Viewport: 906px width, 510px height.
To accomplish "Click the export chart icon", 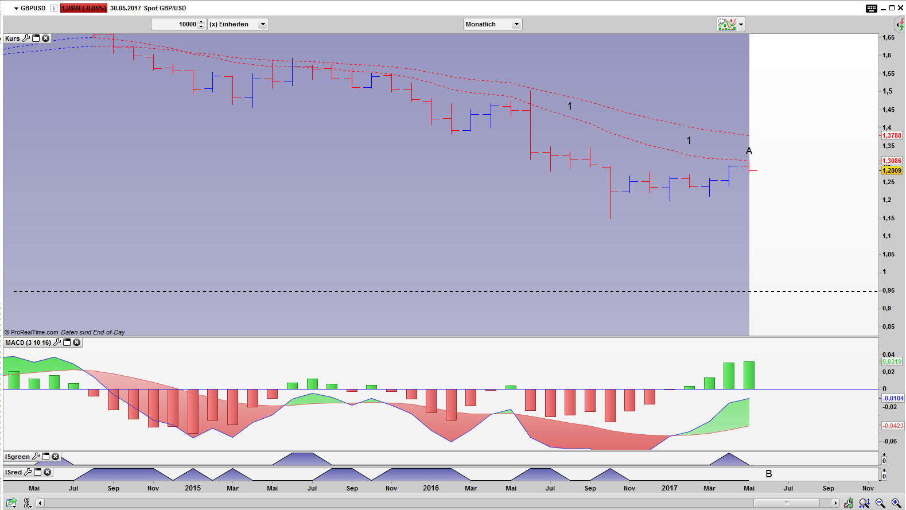I will (x=11, y=503).
